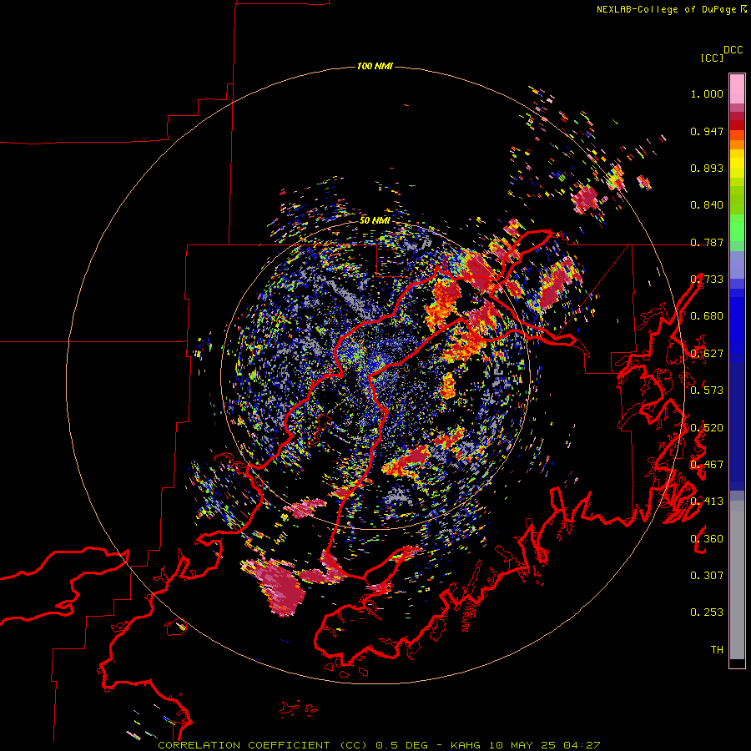Screen dimensions: 751x751
Task: Click the DCC label above the color scale
Action: point(733,50)
